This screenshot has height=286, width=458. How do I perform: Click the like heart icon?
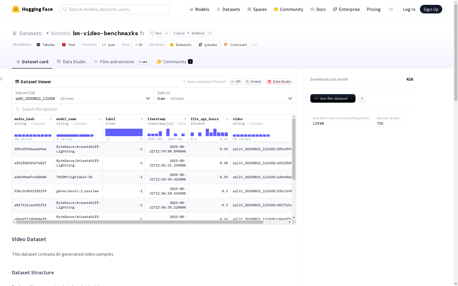point(153,33)
